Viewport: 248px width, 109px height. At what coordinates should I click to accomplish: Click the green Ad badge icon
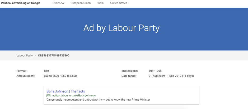tap(48, 96)
